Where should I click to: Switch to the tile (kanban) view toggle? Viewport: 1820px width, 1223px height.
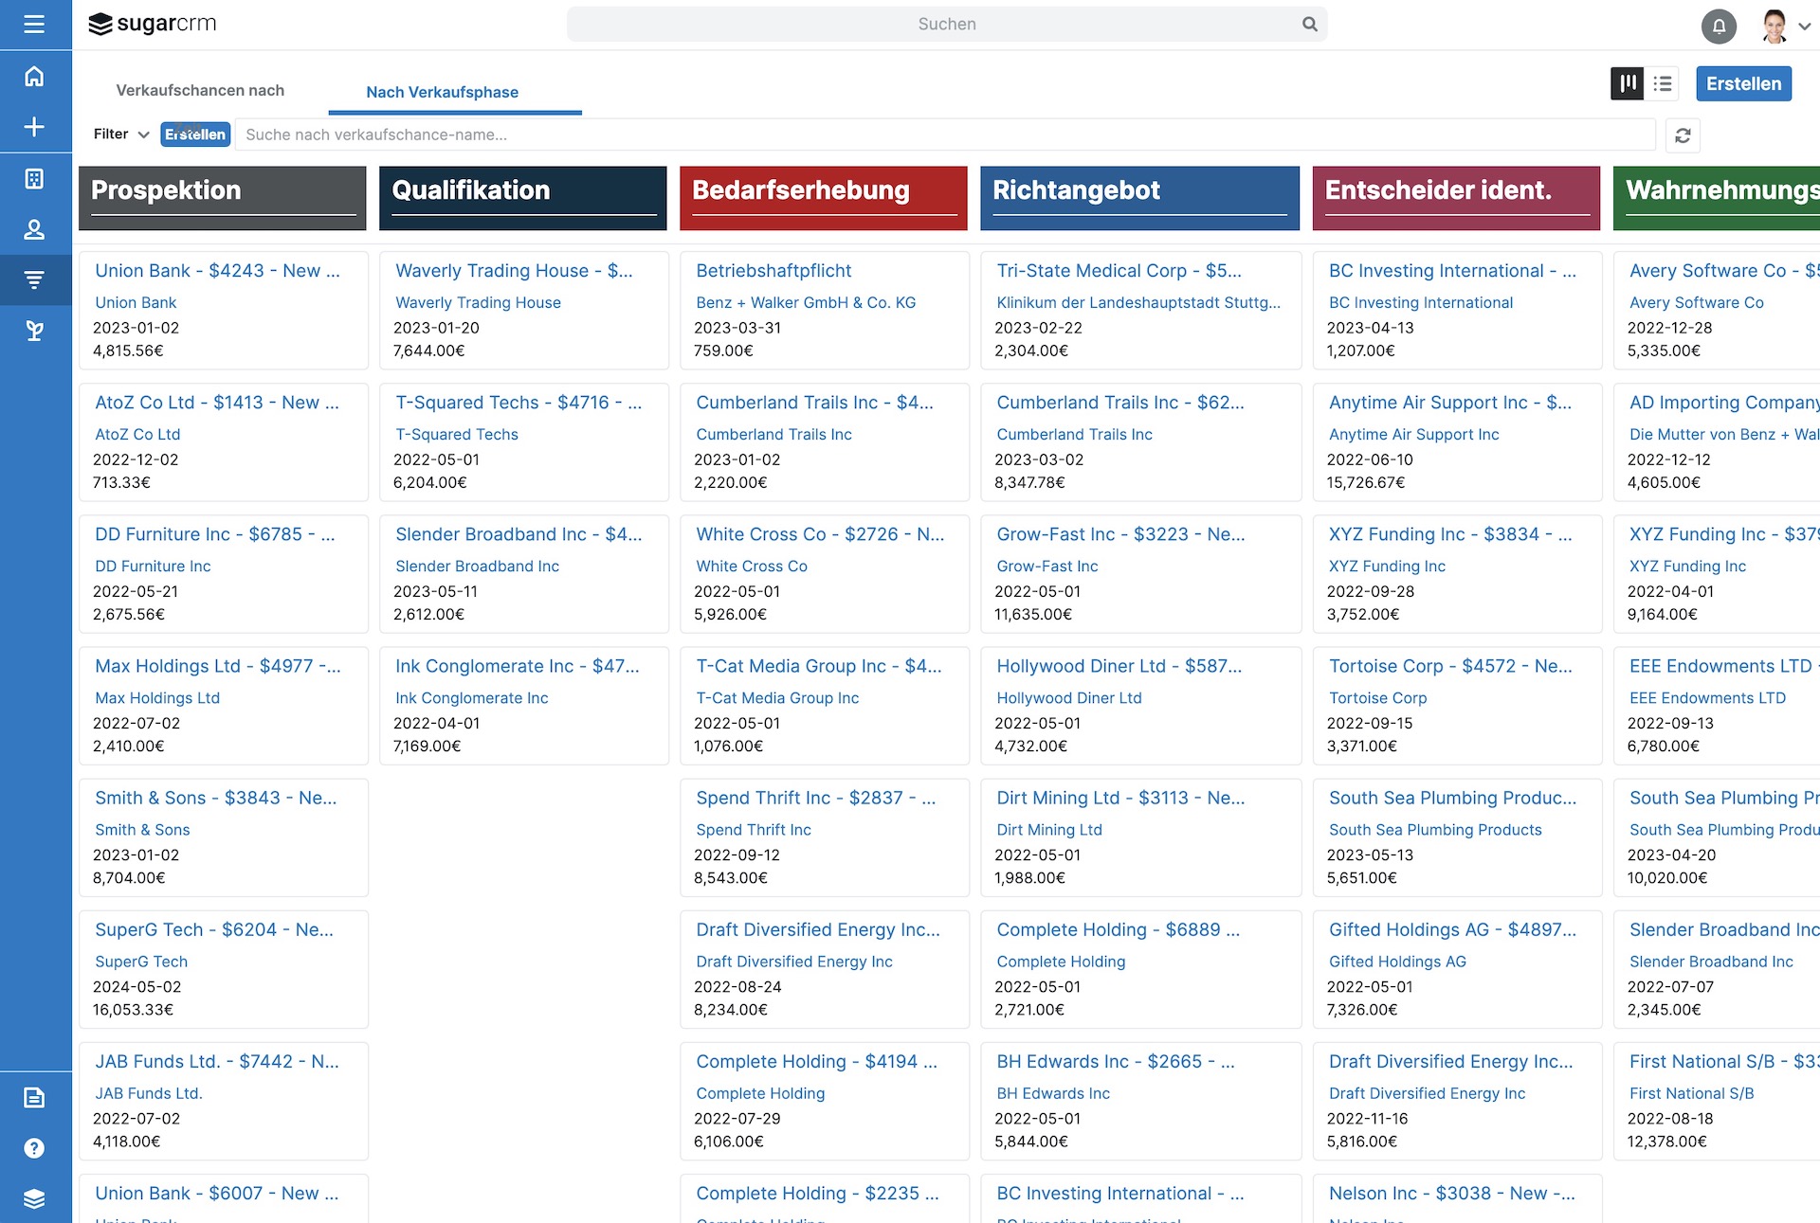click(1628, 83)
